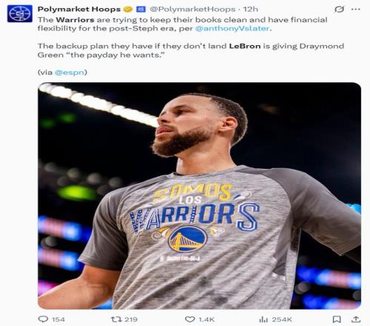Screen dimensions: 370x326
Task: Open the share post icon
Action: click(x=356, y=319)
